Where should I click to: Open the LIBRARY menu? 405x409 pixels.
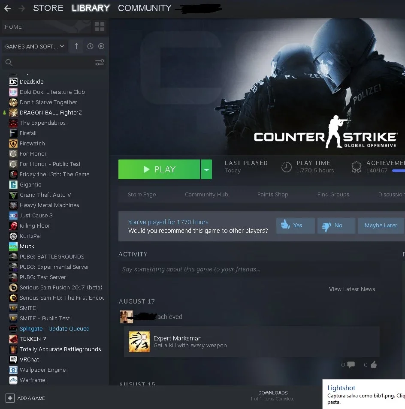tap(91, 8)
